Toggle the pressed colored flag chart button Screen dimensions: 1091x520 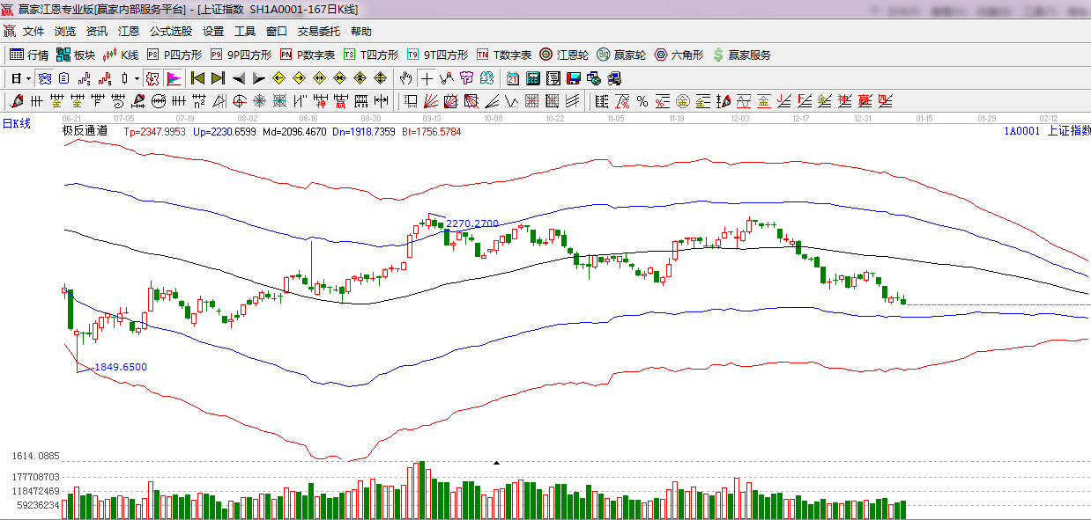[x=173, y=78]
